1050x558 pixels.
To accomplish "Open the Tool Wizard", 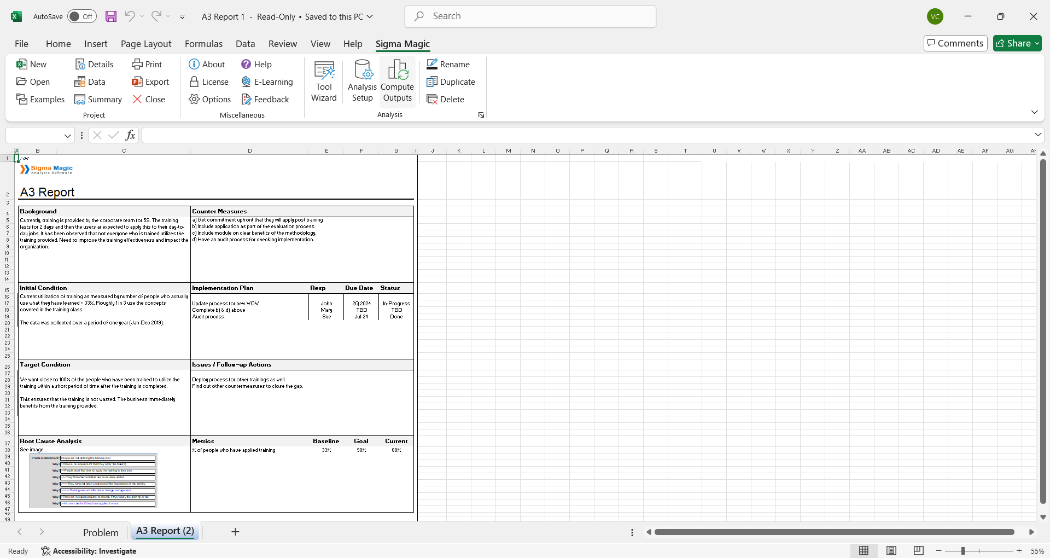I will [324, 82].
